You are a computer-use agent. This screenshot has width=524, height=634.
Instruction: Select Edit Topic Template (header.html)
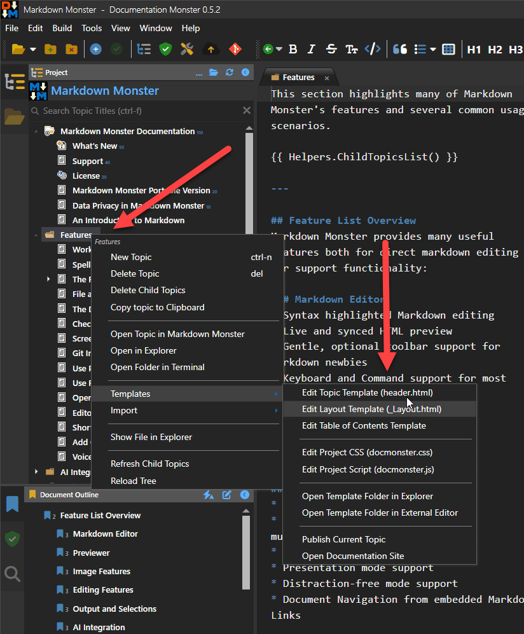[x=380, y=392]
